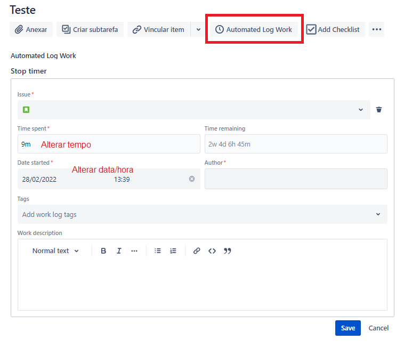Click Add Checklist button
The height and width of the screenshot is (348, 404).
pos(333,29)
